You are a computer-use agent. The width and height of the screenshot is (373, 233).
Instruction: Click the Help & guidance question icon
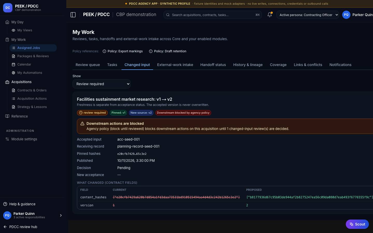[5, 204]
